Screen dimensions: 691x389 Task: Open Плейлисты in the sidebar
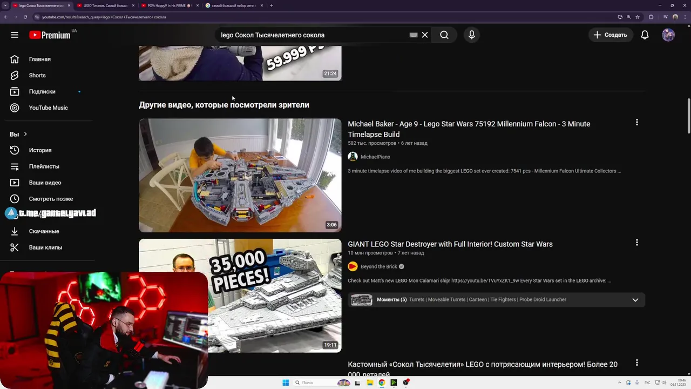(x=44, y=166)
